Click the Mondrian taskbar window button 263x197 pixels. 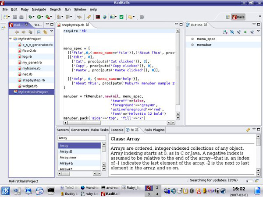point(91,188)
